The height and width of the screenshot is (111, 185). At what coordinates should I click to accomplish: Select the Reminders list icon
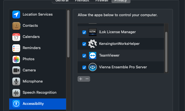pos(16,48)
